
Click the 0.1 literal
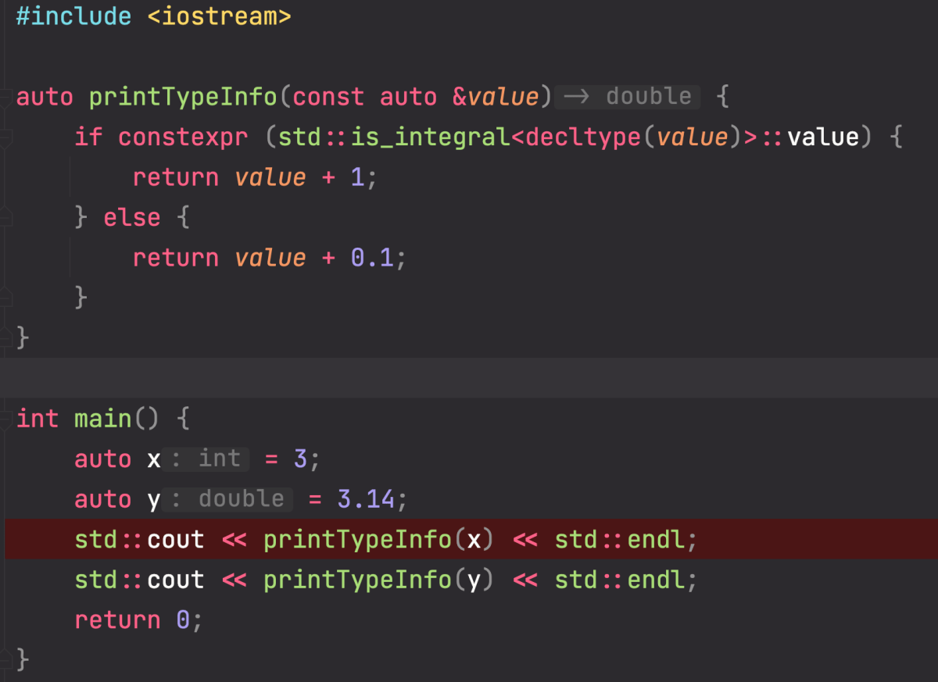(371, 258)
